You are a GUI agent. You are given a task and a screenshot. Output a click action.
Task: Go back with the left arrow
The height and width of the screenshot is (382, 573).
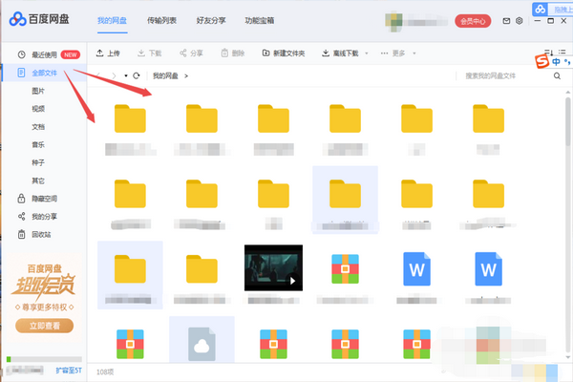coord(98,75)
